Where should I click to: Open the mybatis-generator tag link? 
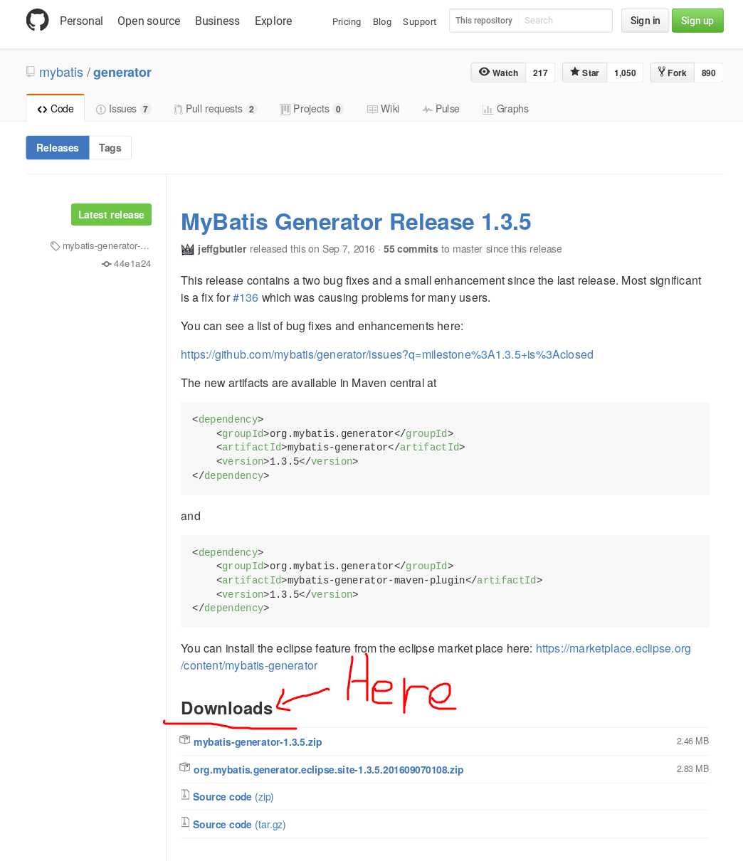click(x=106, y=246)
